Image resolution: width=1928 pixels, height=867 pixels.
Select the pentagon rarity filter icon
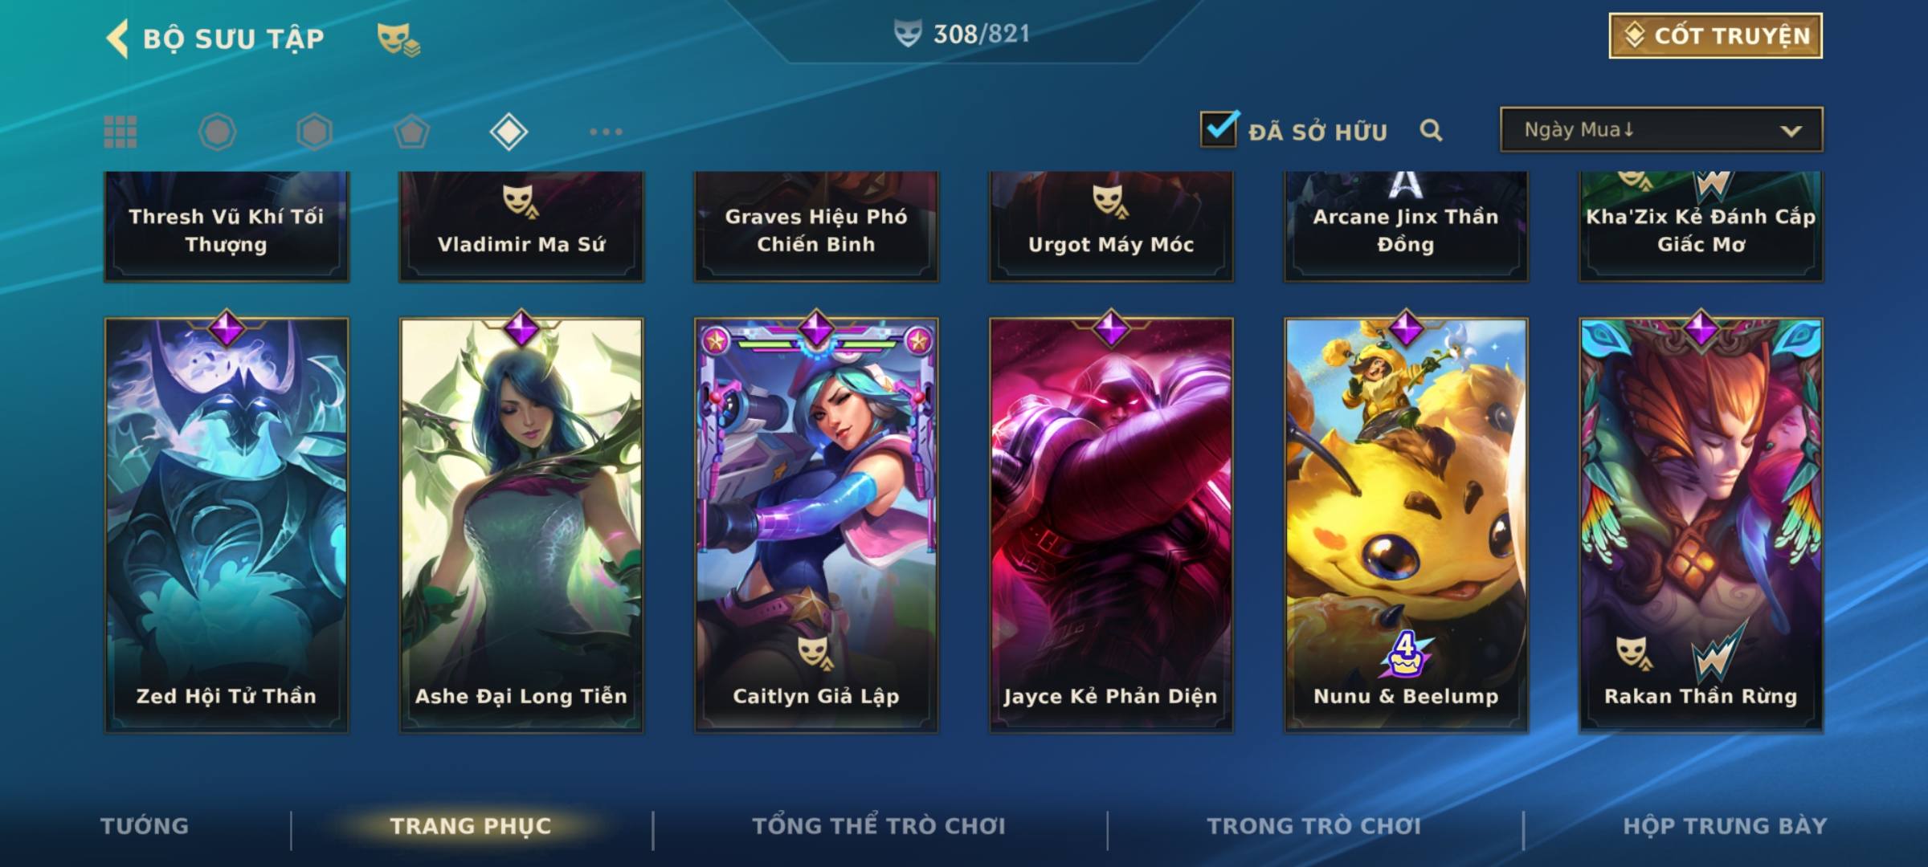[411, 132]
